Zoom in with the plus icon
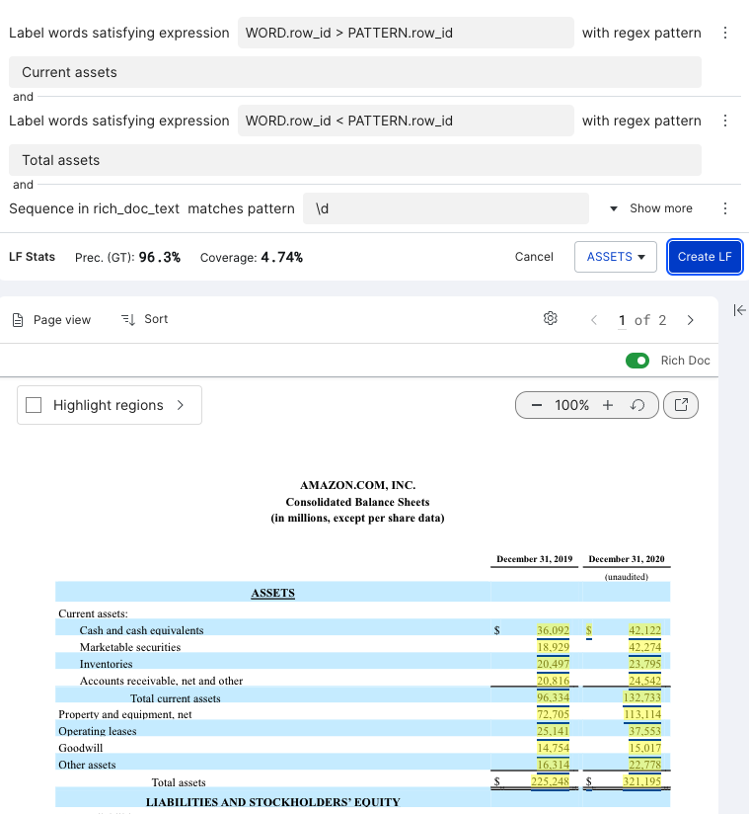This screenshot has width=749, height=814. click(x=608, y=405)
